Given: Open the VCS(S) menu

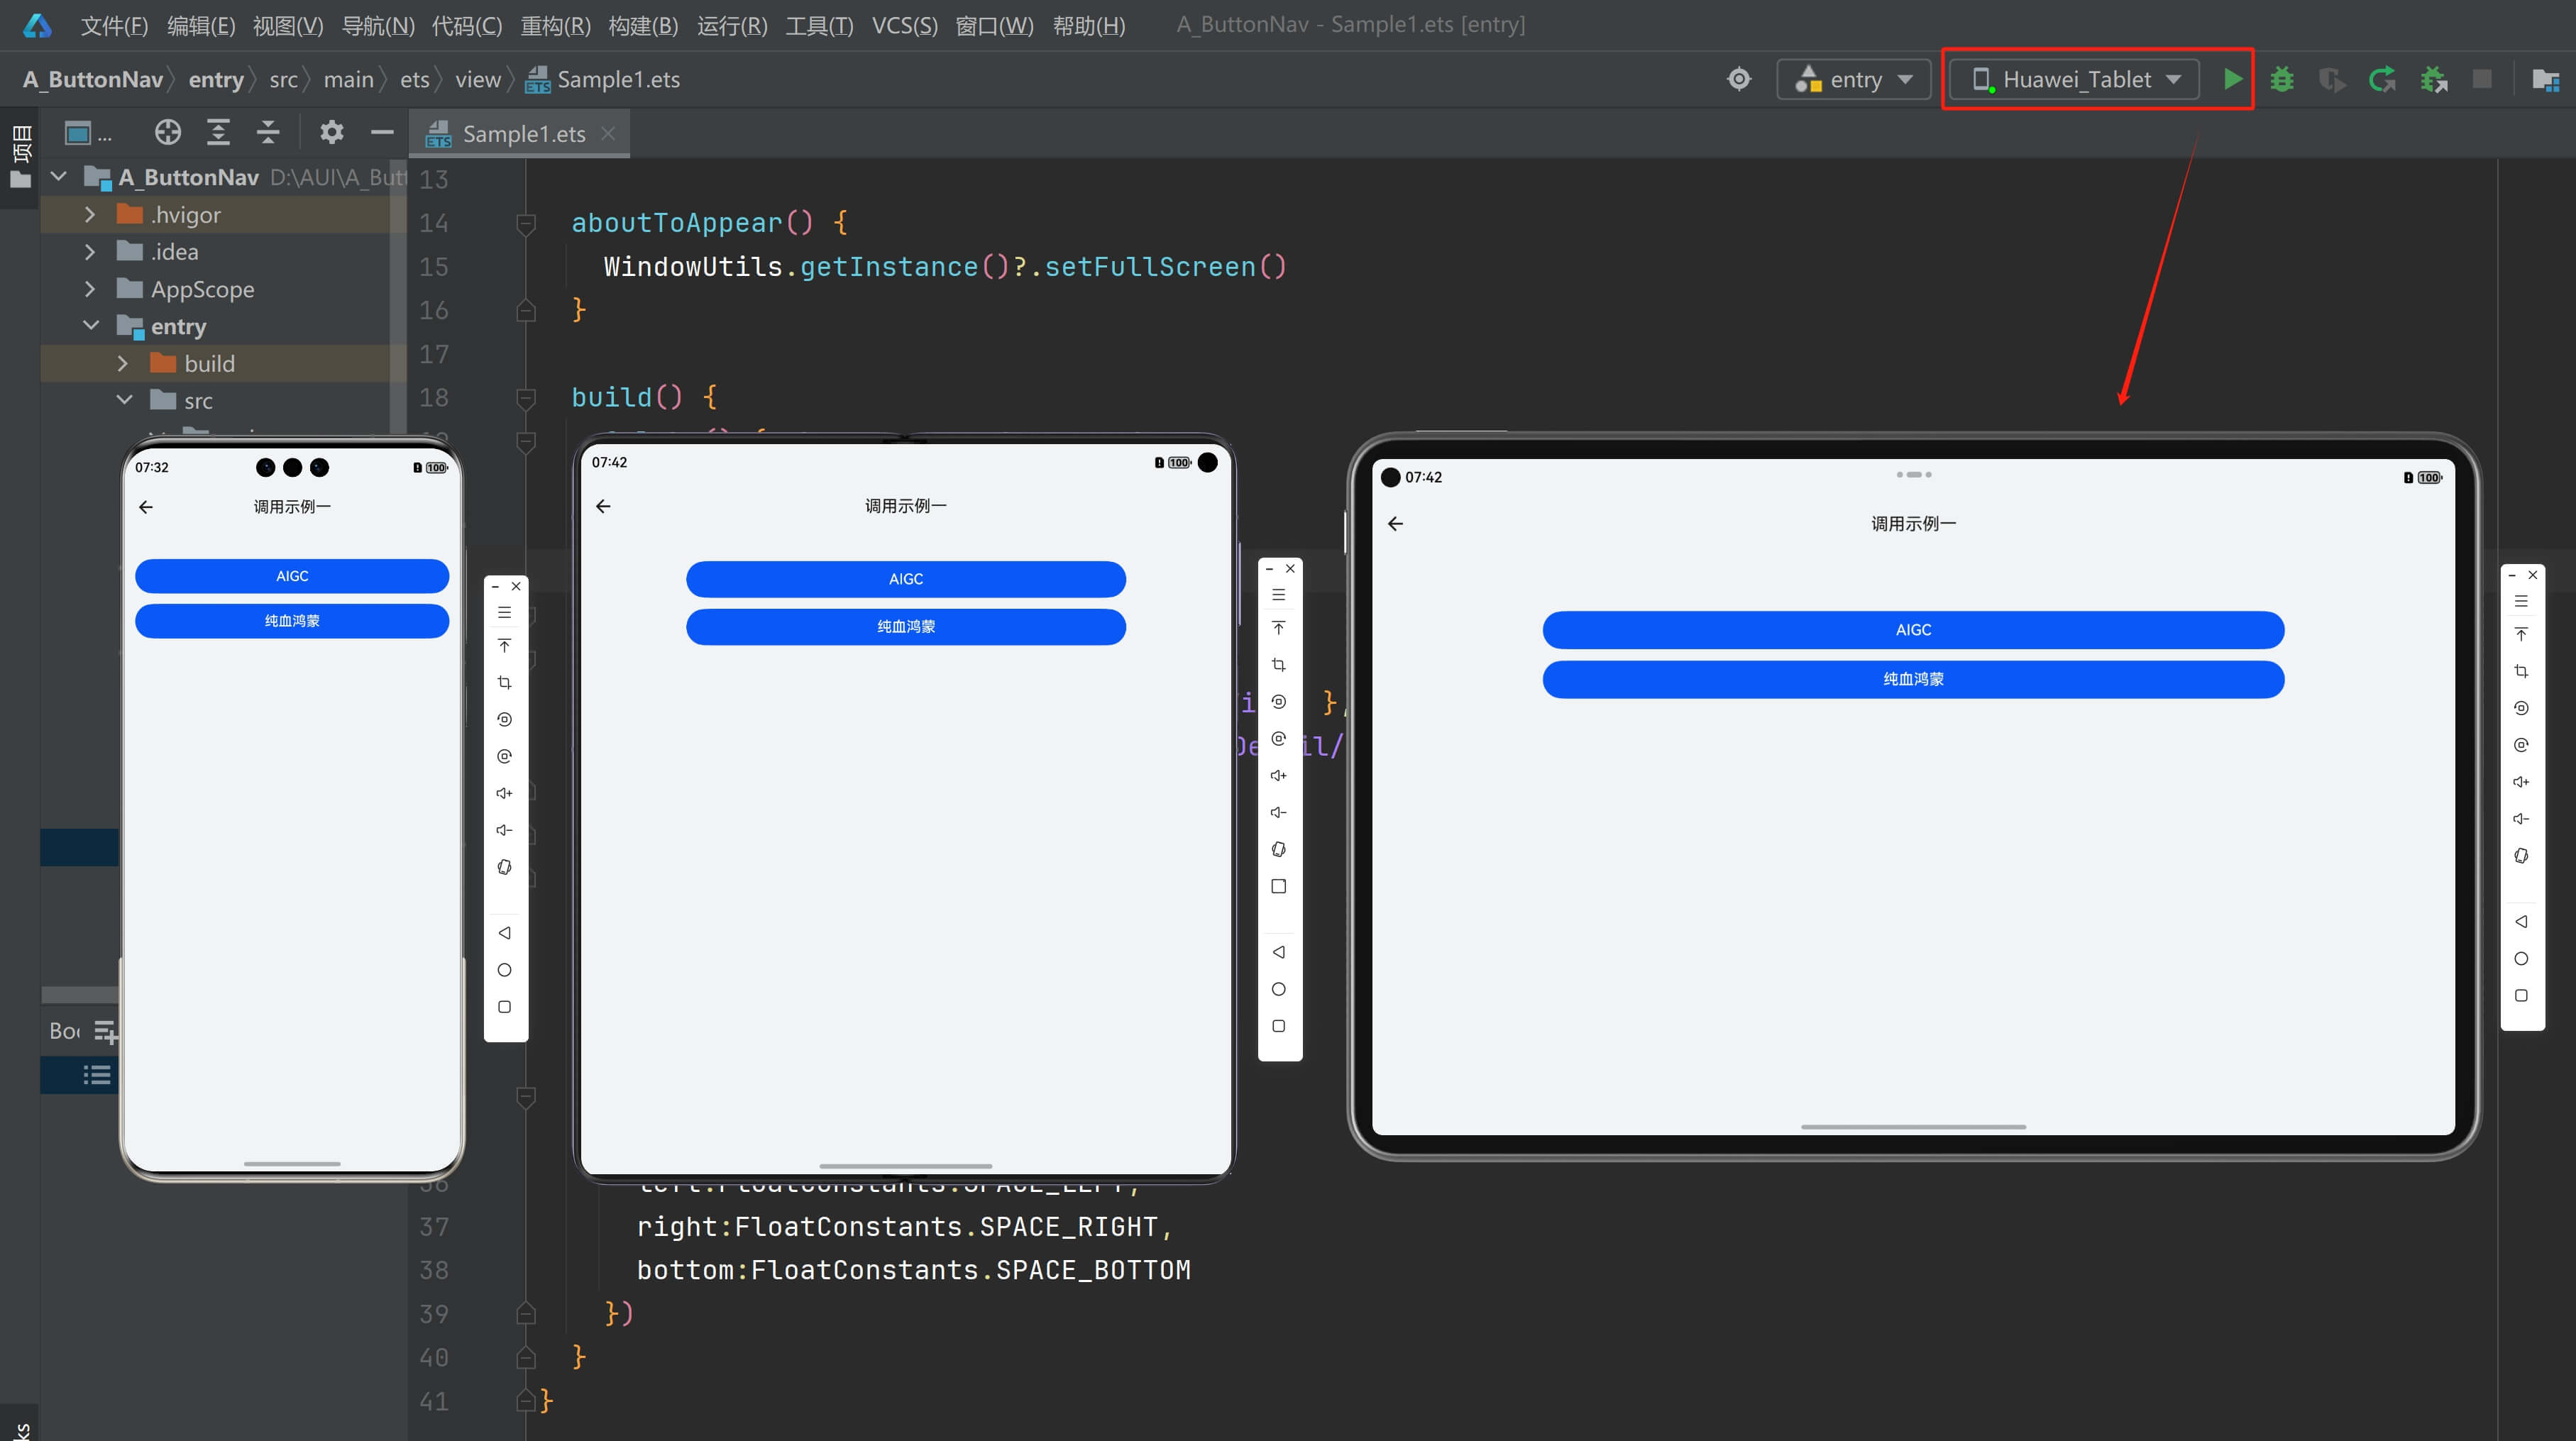Looking at the screenshot, I should (904, 25).
